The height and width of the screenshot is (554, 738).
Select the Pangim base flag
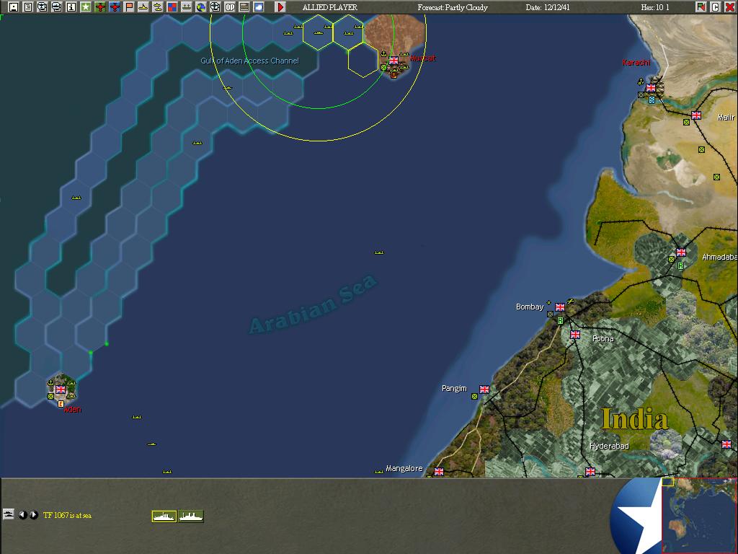[484, 389]
